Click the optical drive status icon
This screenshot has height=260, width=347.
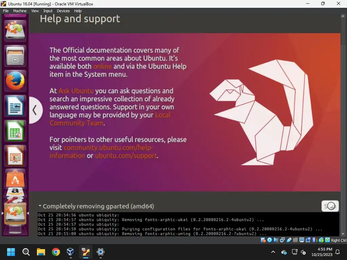click(x=269, y=240)
